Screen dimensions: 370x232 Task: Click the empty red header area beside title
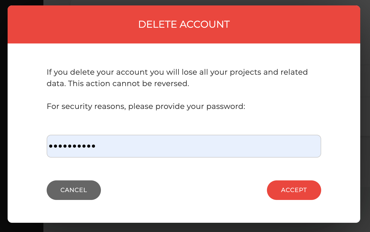click(x=68, y=24)
